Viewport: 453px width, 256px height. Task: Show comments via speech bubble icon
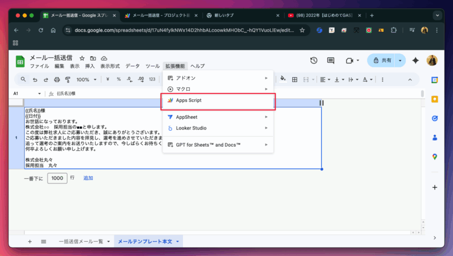coord(331,61)
